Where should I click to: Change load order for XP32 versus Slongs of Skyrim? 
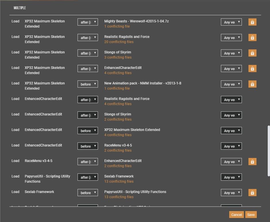pos(88,53)
